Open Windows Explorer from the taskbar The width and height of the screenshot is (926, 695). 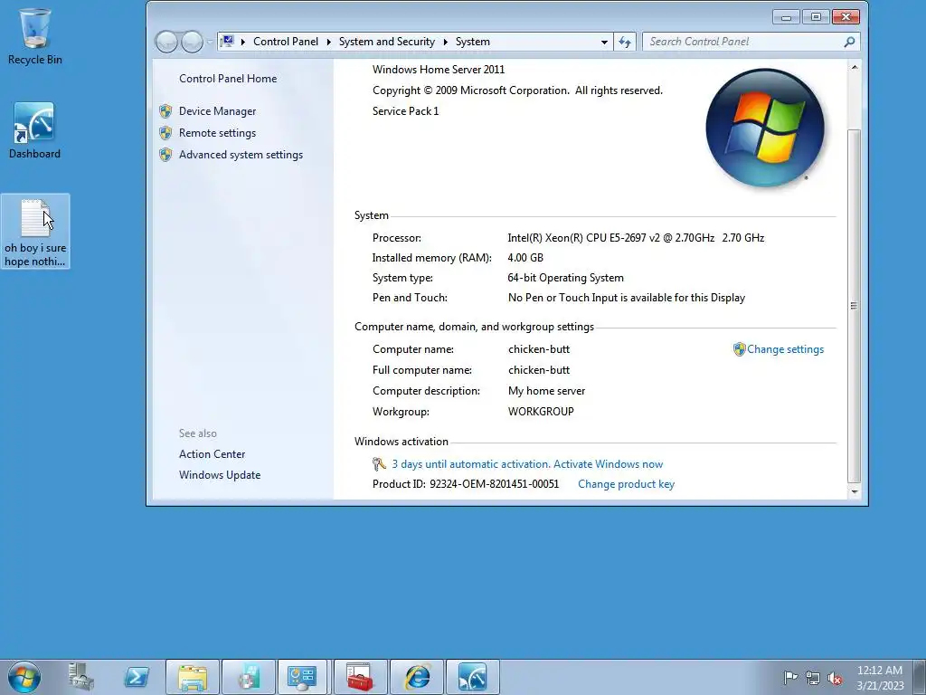[x=193, y=677]
